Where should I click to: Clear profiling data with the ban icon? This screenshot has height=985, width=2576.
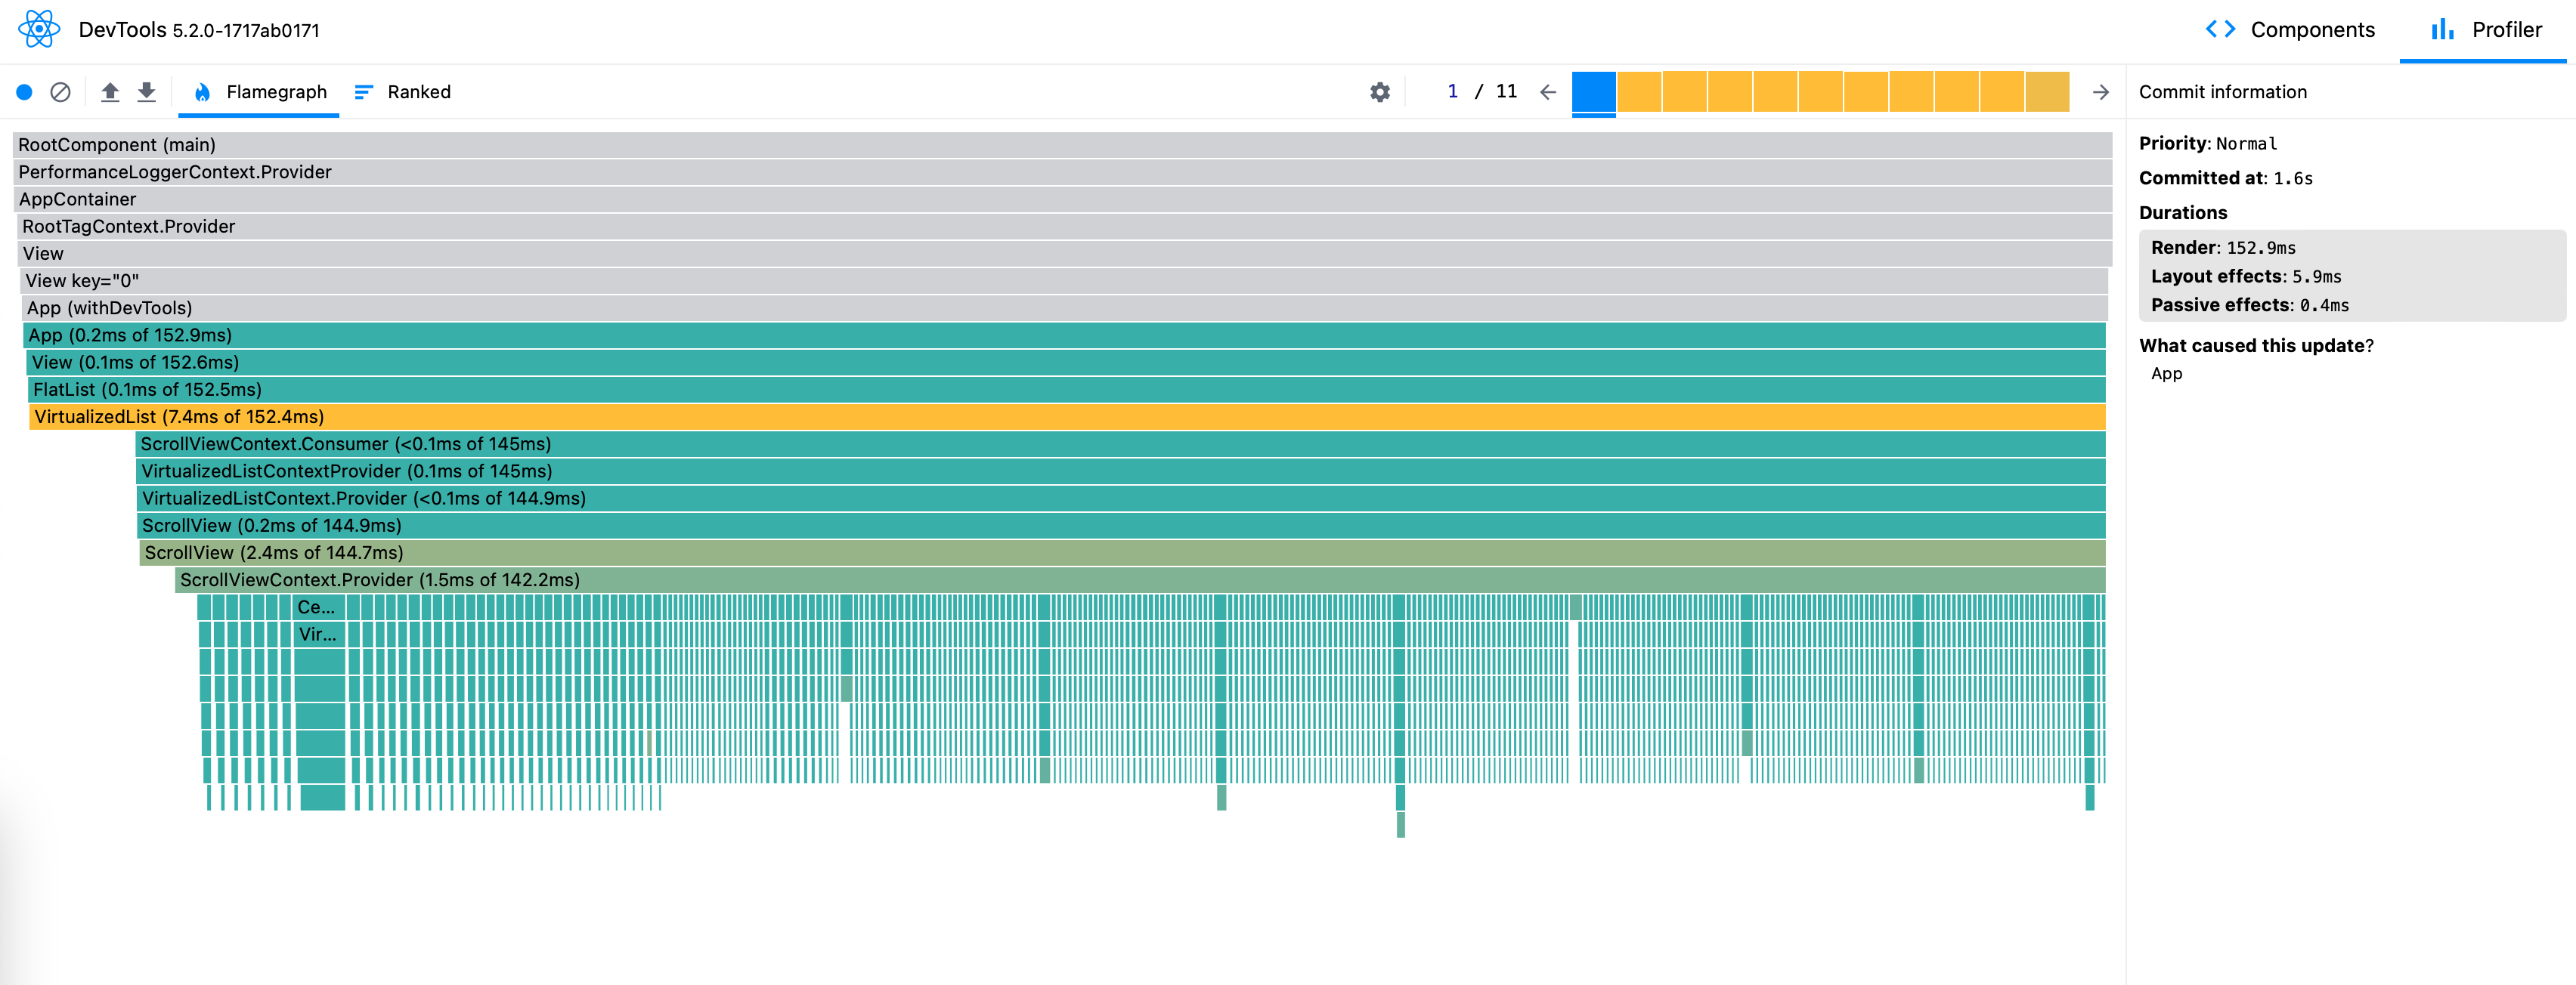point(60,92)
